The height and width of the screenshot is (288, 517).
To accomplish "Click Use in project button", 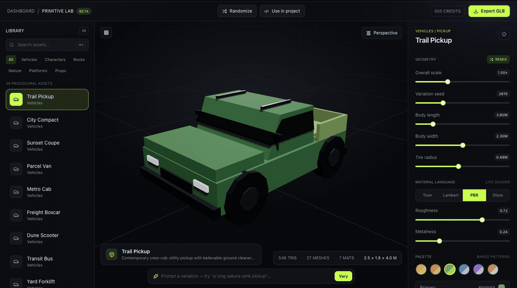I will tap(282, 11).
